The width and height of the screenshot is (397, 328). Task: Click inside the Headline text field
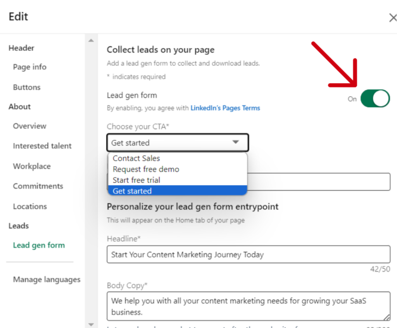[248, 255]
